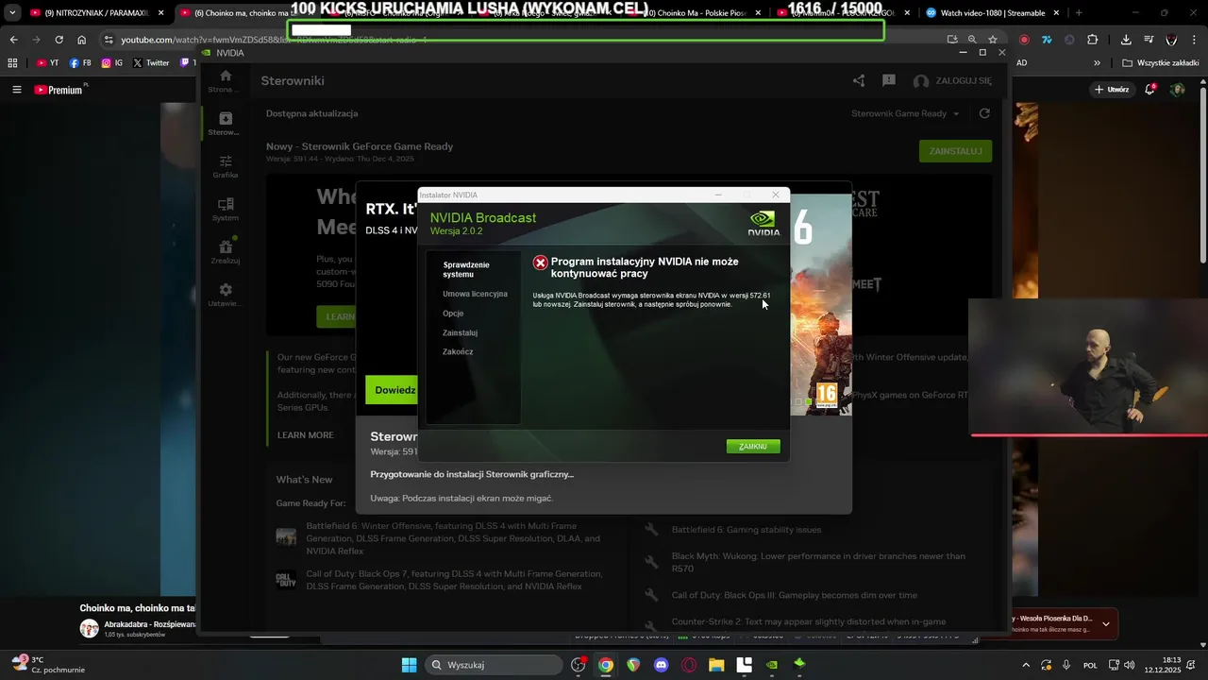The width and height of the screenshot is (1208, 680).
Task: Click the green Dowiedz button
Action: (x=392, y=390)
